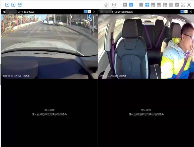Click the clear all windows trash icon
The height and width of the screenshot is (147, 194).
20,5
